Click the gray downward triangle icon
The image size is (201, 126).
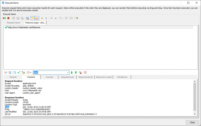coord(52,18)
